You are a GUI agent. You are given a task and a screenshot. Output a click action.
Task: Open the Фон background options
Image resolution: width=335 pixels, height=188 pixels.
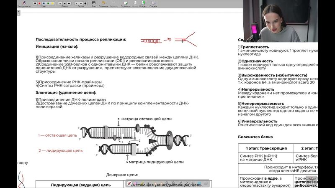click(x=93, y=4)
